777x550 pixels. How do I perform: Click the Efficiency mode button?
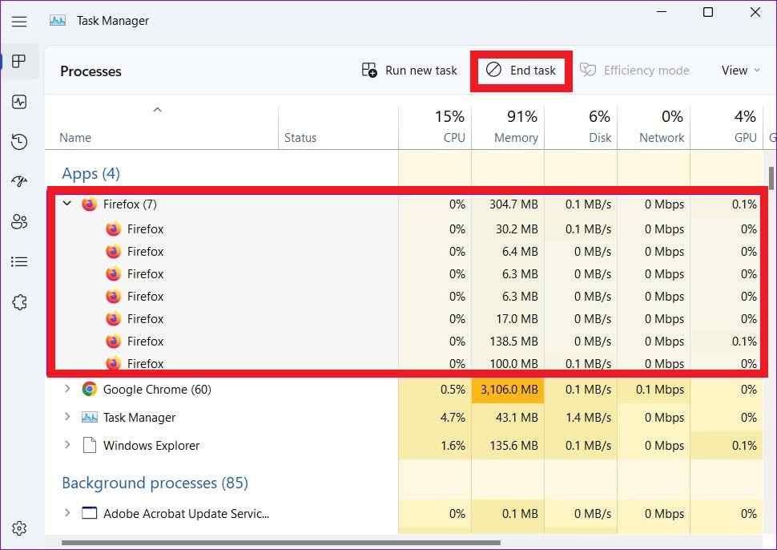pos(634,71)
